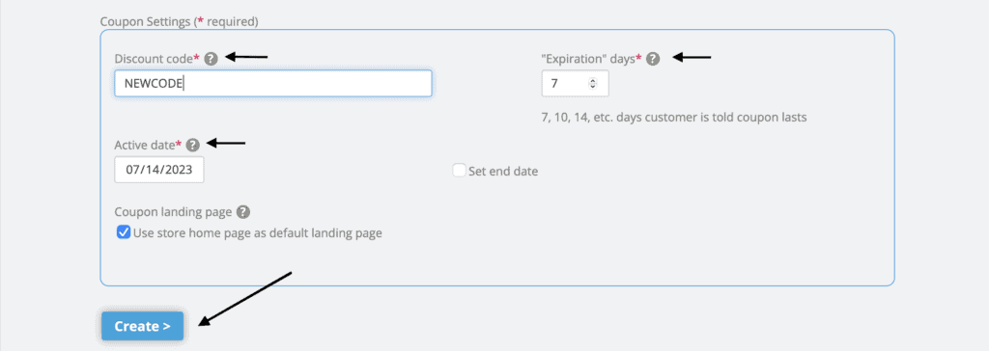Open the Active date field showing 07/14/2023
Viewport: 989px width, 351px height.
click(159, 170)
